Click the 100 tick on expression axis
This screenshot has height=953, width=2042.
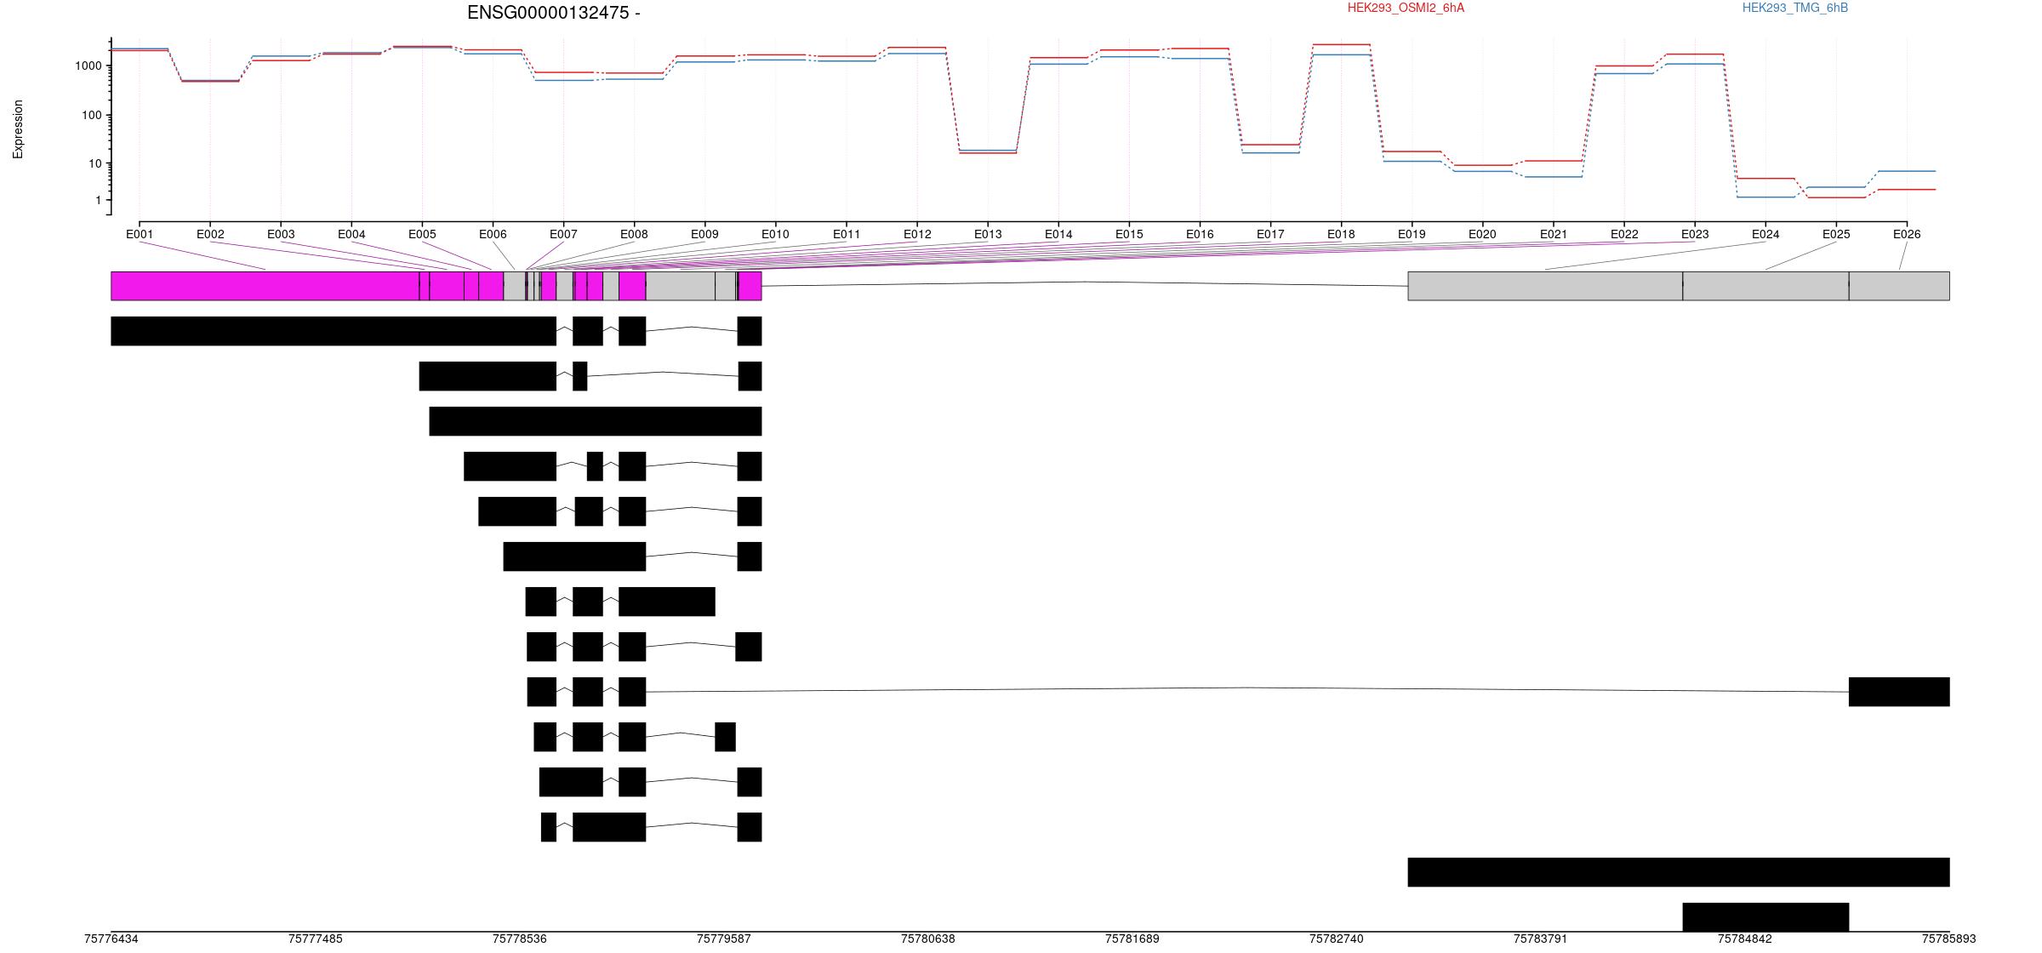click(x=92, y=115)
